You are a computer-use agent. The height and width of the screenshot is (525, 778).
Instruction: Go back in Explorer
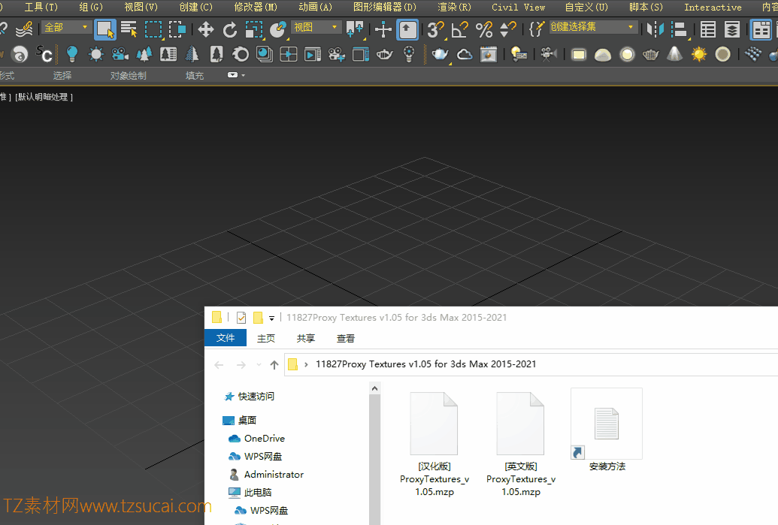coord(219,365)
